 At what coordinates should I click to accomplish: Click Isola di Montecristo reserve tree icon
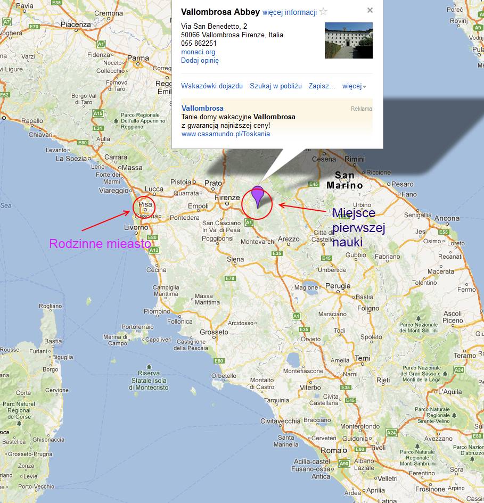coord(149,367)
